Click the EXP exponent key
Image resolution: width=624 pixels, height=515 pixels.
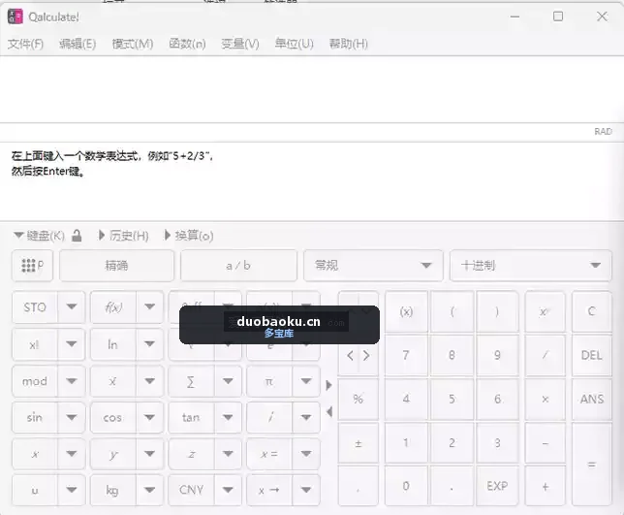[x=497, y=486]
